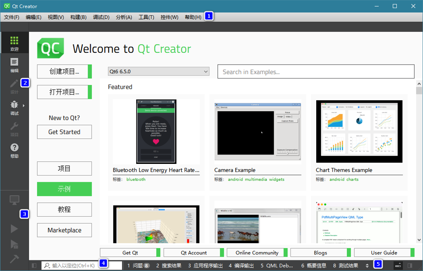Open the 5 QML Debugger pane
The image size is (423, 271).
pyautogui.click(x=277, y=266)
